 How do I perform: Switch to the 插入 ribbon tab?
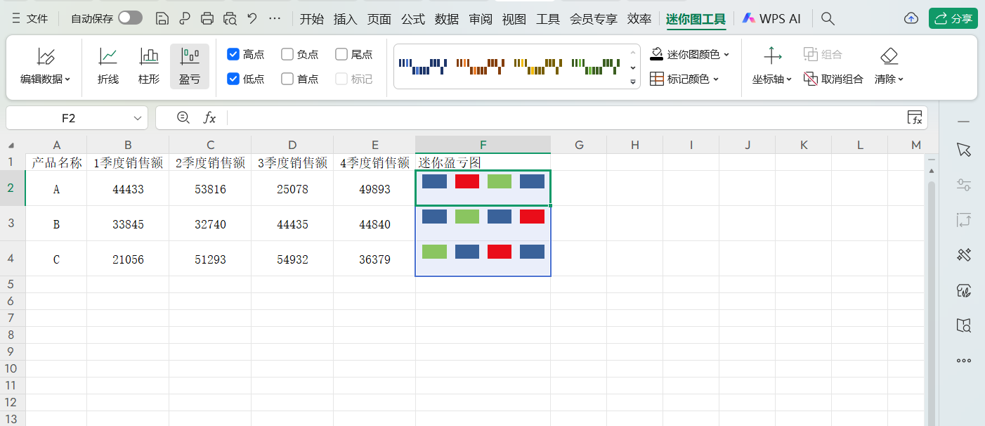tap(344, 20)
